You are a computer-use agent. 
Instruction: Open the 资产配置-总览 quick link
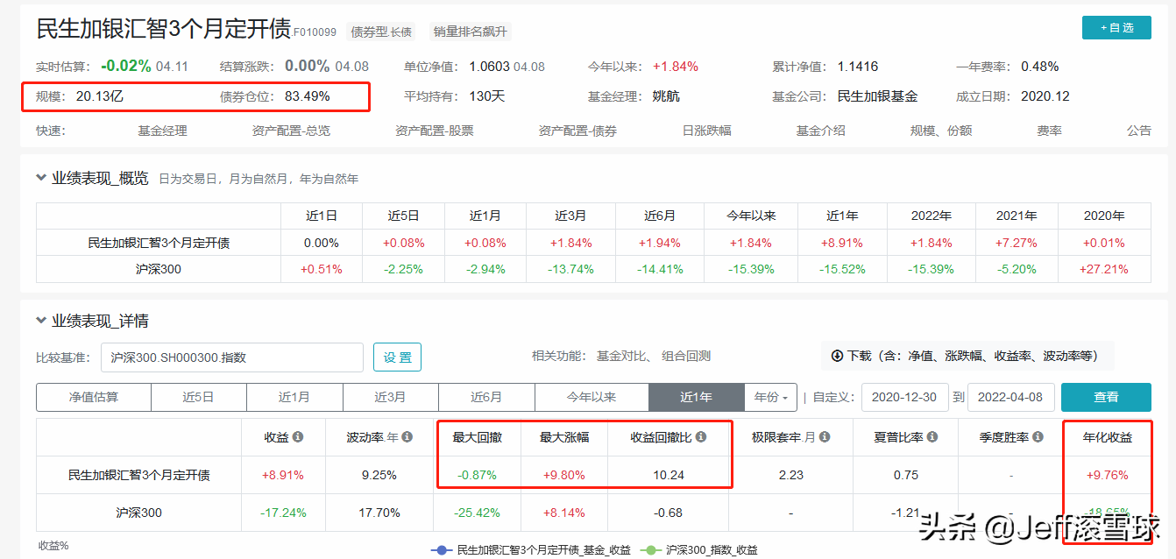[x=291, y=131]
